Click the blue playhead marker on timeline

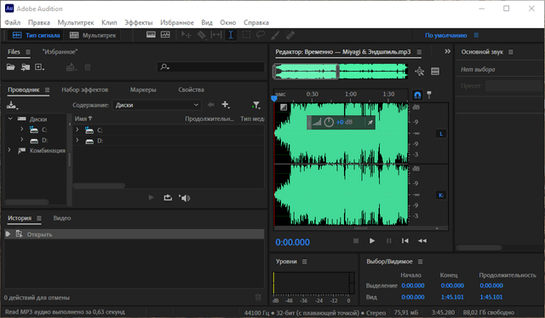click(x=274, y=99)
